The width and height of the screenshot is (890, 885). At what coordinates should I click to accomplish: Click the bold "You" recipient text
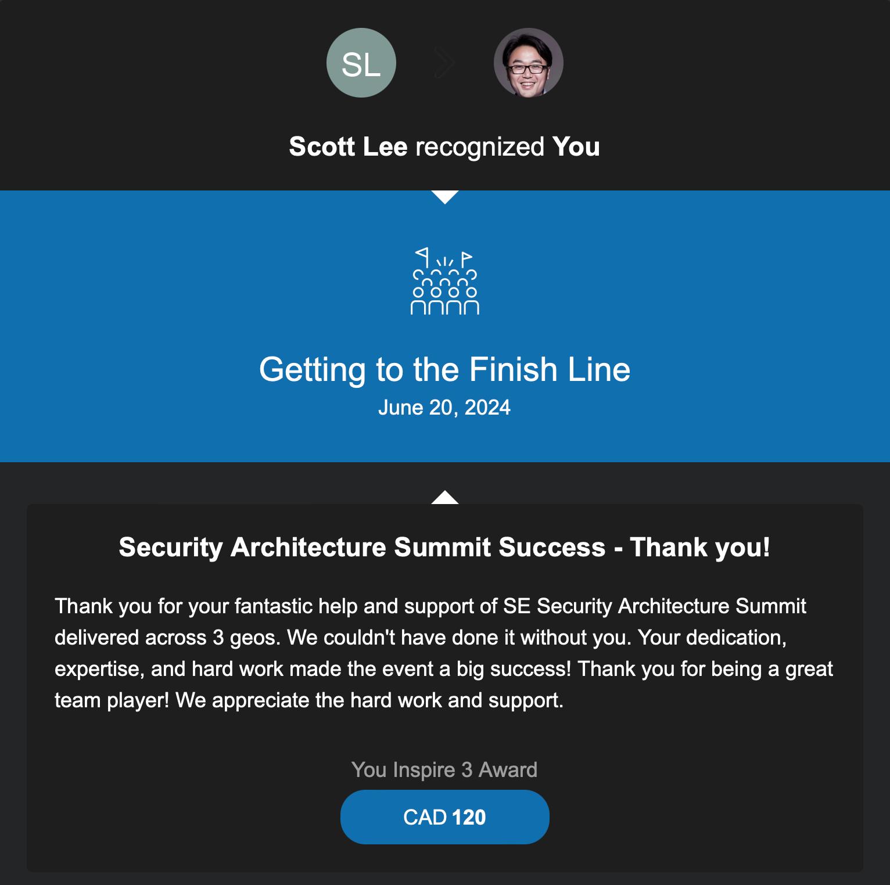(576, 146)
